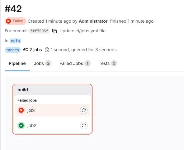Image resolution: width=184 pixels, height=150 pixels.
Task: Retry job1 with the circular arrows icon
Action: coord(84,110)
